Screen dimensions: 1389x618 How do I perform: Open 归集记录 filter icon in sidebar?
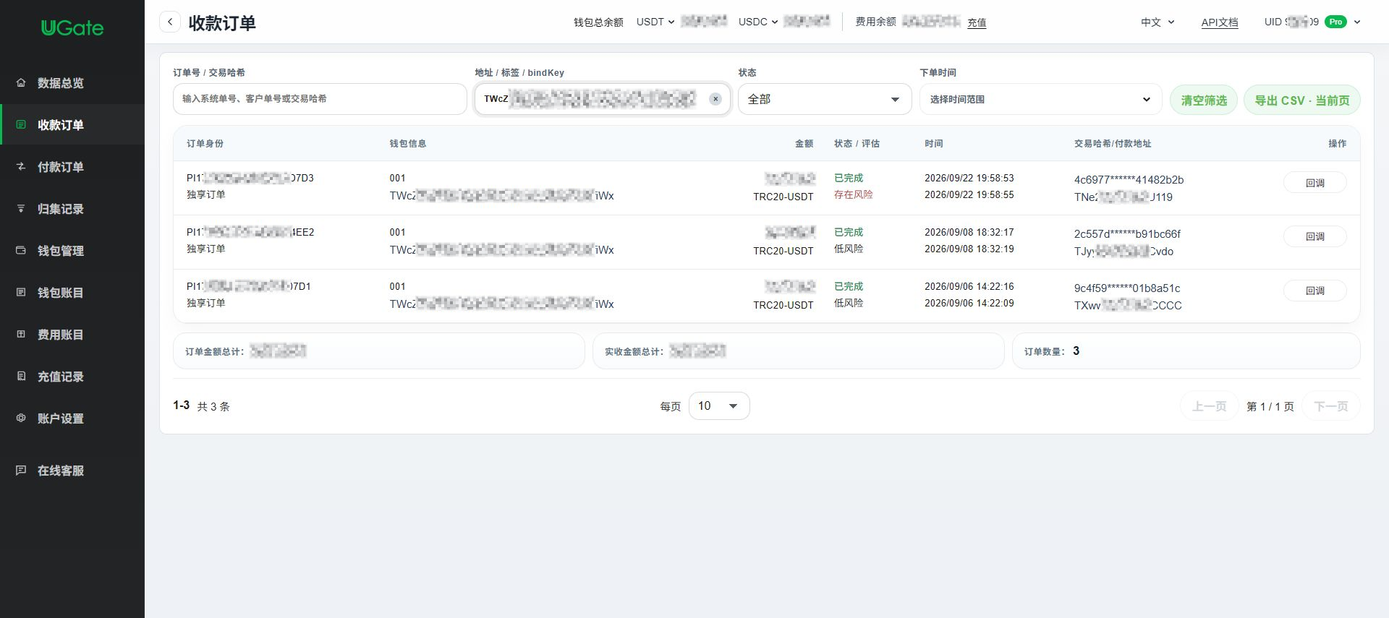click(21, 208)
